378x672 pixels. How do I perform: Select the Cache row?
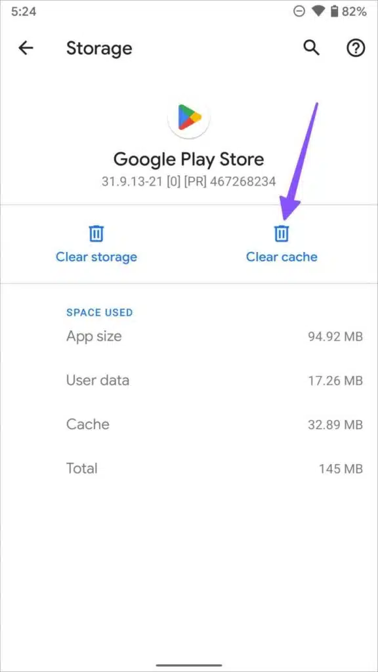[x=215, y=425]
